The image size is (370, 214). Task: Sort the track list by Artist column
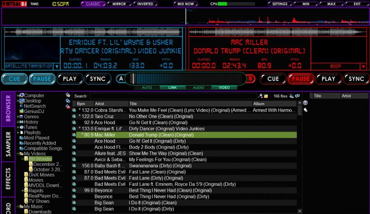click(x=111, y=103)
